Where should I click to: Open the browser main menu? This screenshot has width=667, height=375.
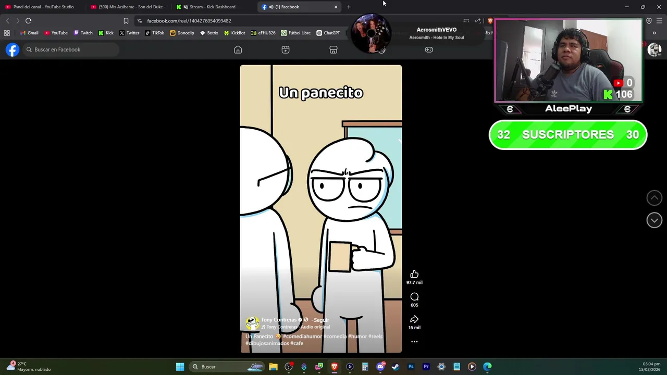659,21
